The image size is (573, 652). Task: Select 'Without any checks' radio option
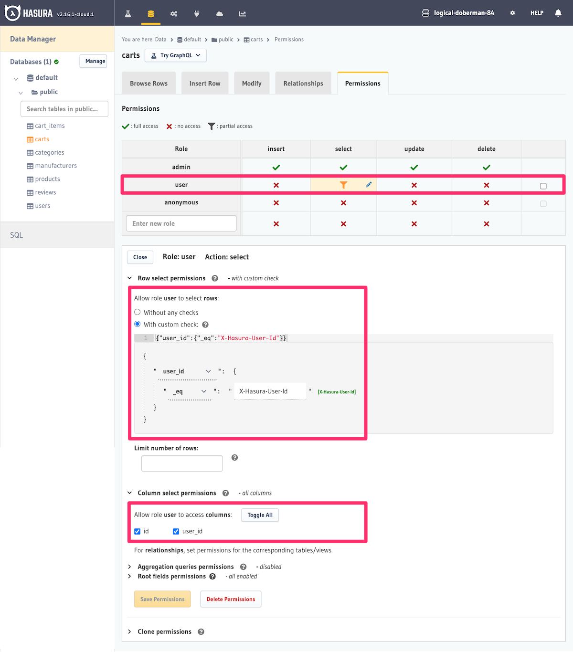138,312
